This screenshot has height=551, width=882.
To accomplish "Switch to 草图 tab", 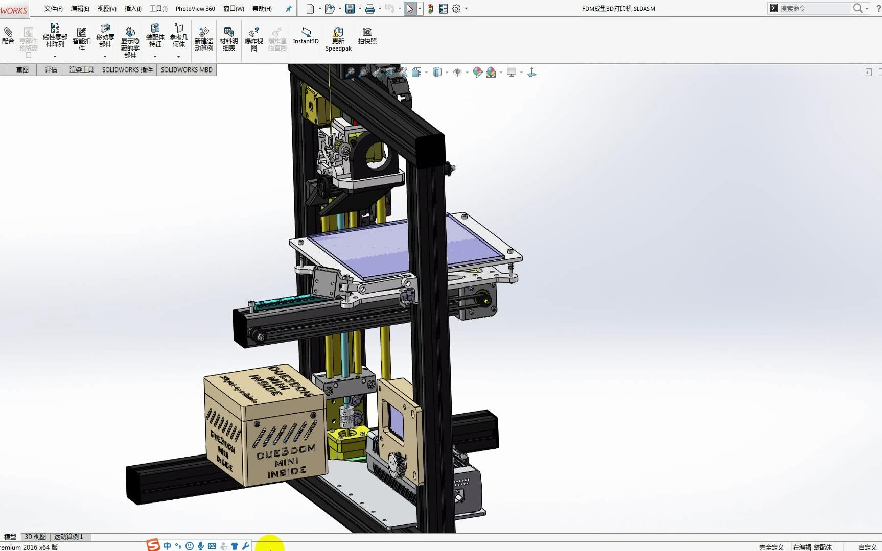I will tap(22, 70).
